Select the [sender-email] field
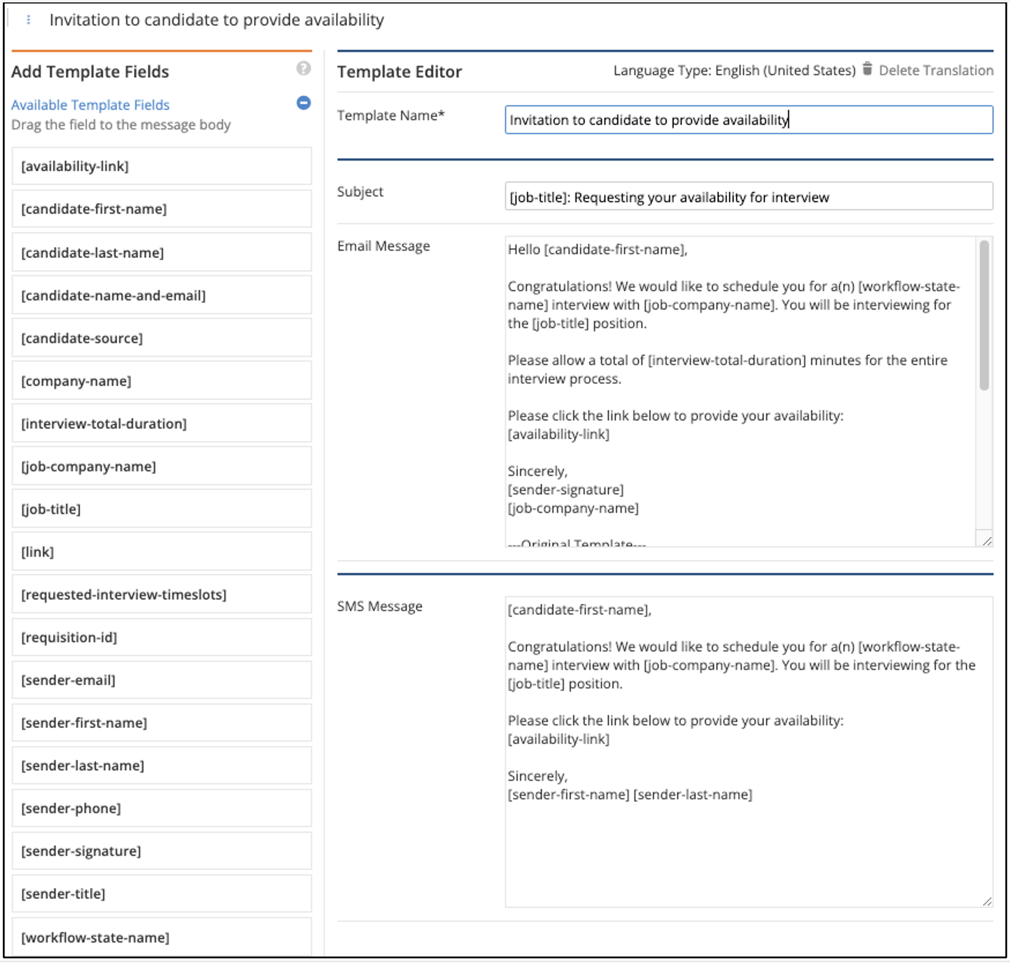 pos(162,680)
